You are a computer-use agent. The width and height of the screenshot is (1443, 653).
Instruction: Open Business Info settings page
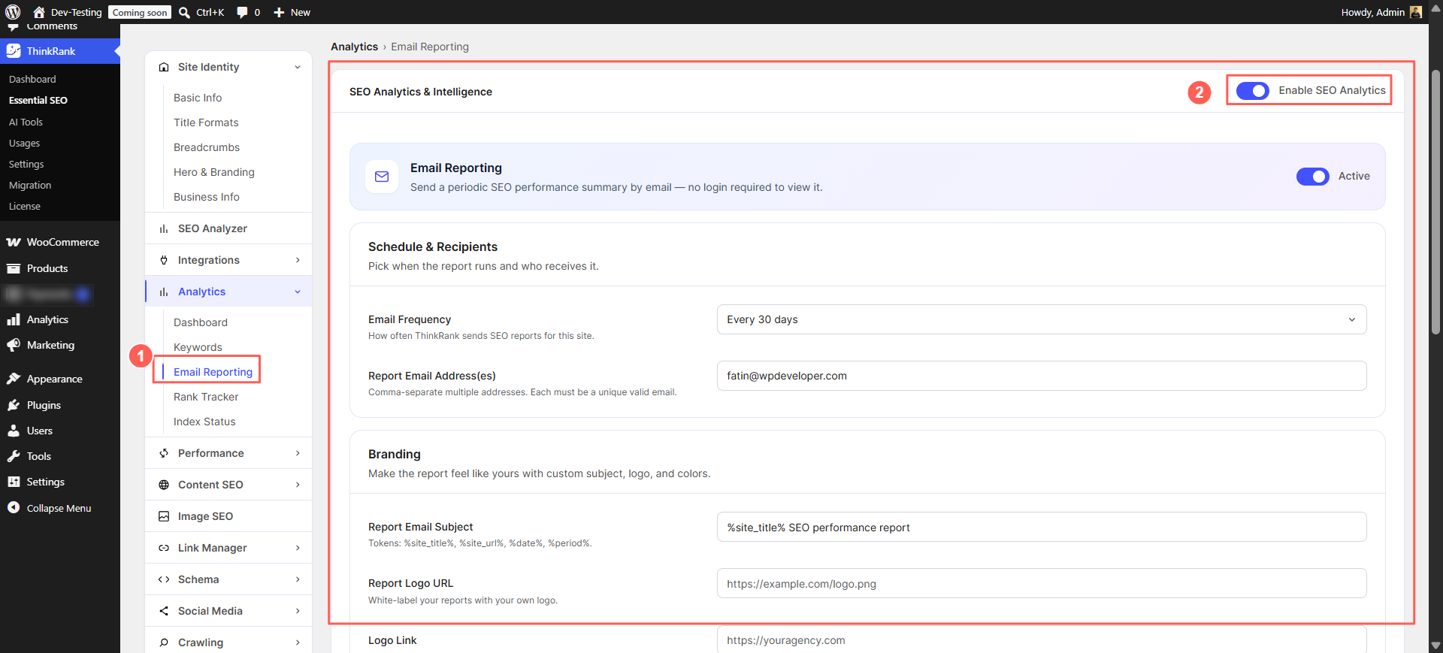pyautogui.click(x=207, y=197)
